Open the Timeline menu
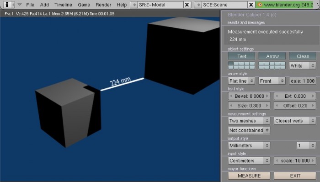This screenshot has height=182, width=320. pyautogui.click(x=63, y=5)
